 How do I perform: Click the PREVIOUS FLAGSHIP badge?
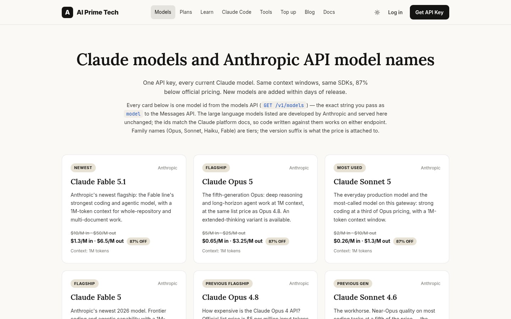pyautogui.click(x=227, y=284)
